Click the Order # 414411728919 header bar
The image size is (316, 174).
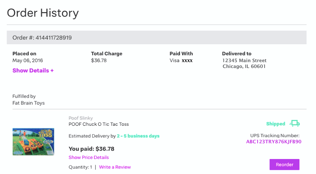156,38
